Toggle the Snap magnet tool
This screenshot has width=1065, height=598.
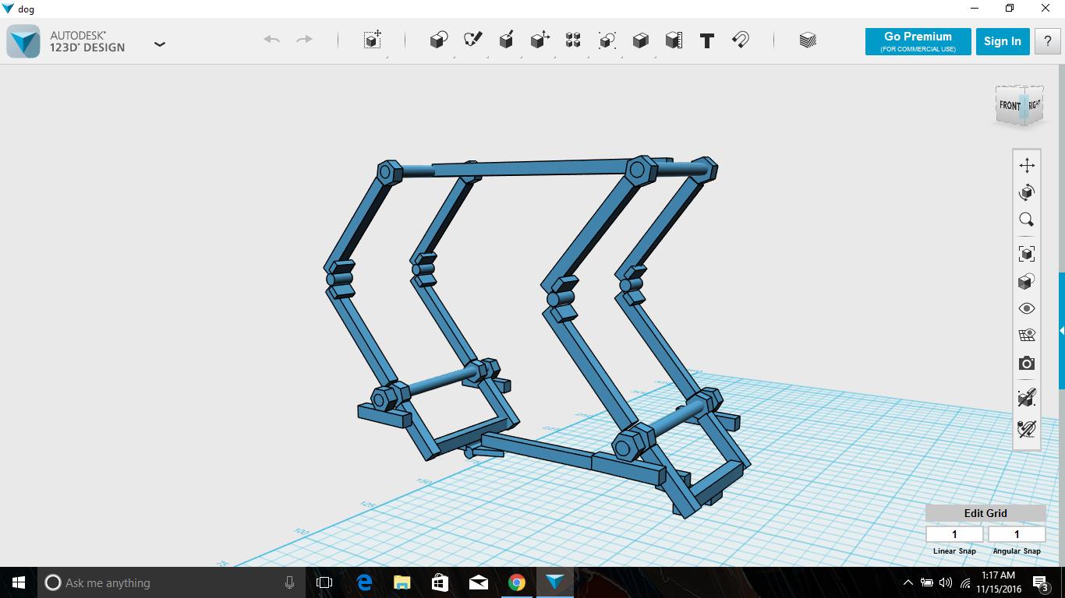[741, 40]
